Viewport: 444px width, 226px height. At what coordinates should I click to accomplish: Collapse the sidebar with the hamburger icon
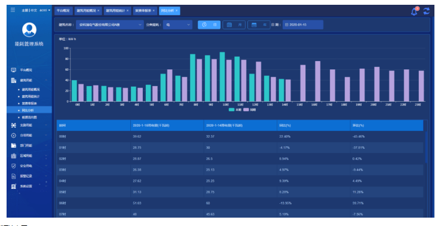click(13, 10)
